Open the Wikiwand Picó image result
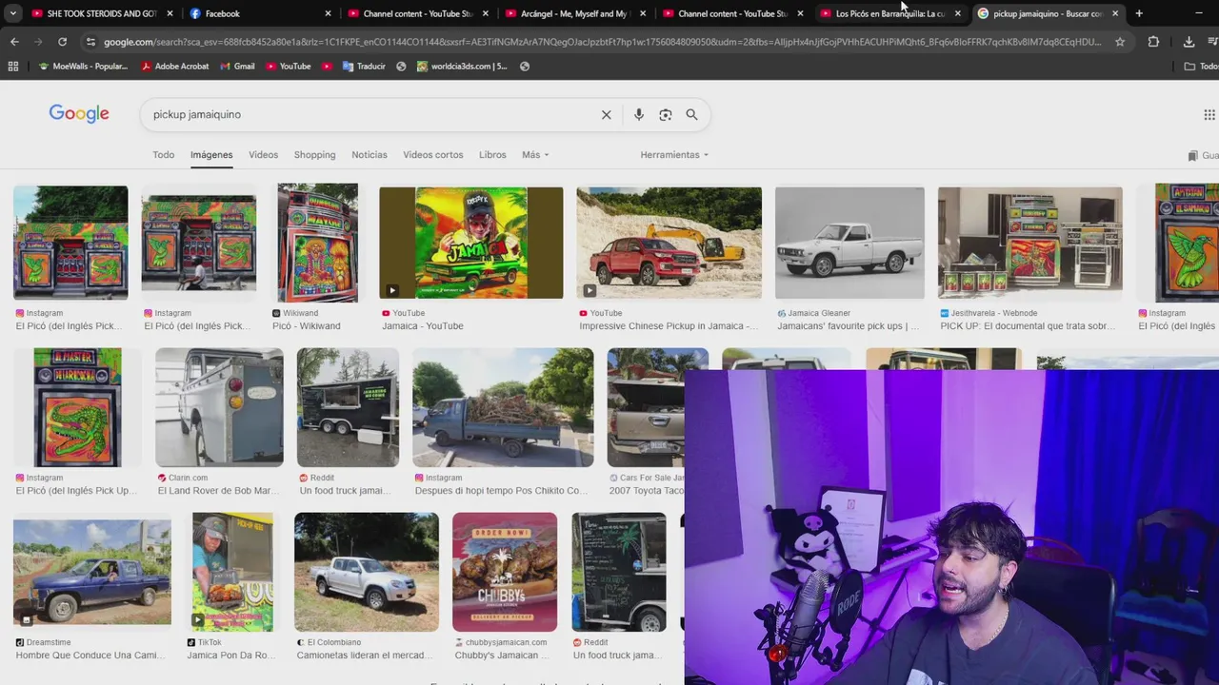This screenshot has width=1219, height=685. click(x=317, y=243)
